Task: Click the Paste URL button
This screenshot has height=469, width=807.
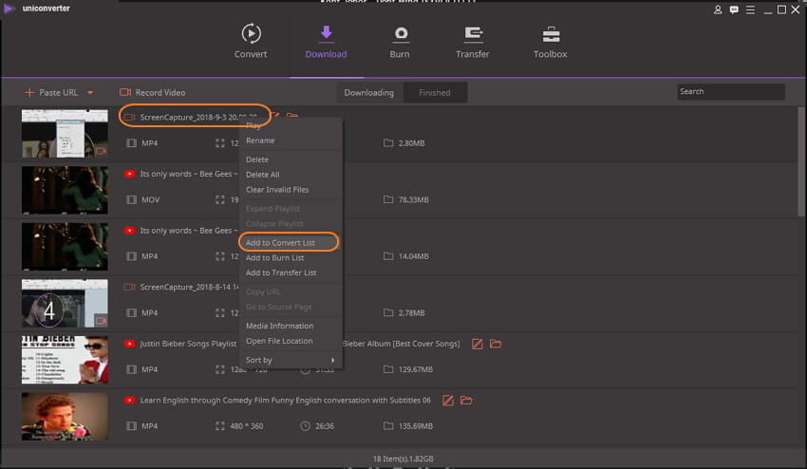Action: pyautogui.click(x=51, y=93)
